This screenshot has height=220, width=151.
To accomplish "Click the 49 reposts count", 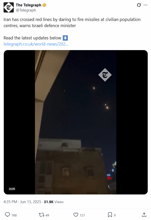I will [x=47, y=215].
